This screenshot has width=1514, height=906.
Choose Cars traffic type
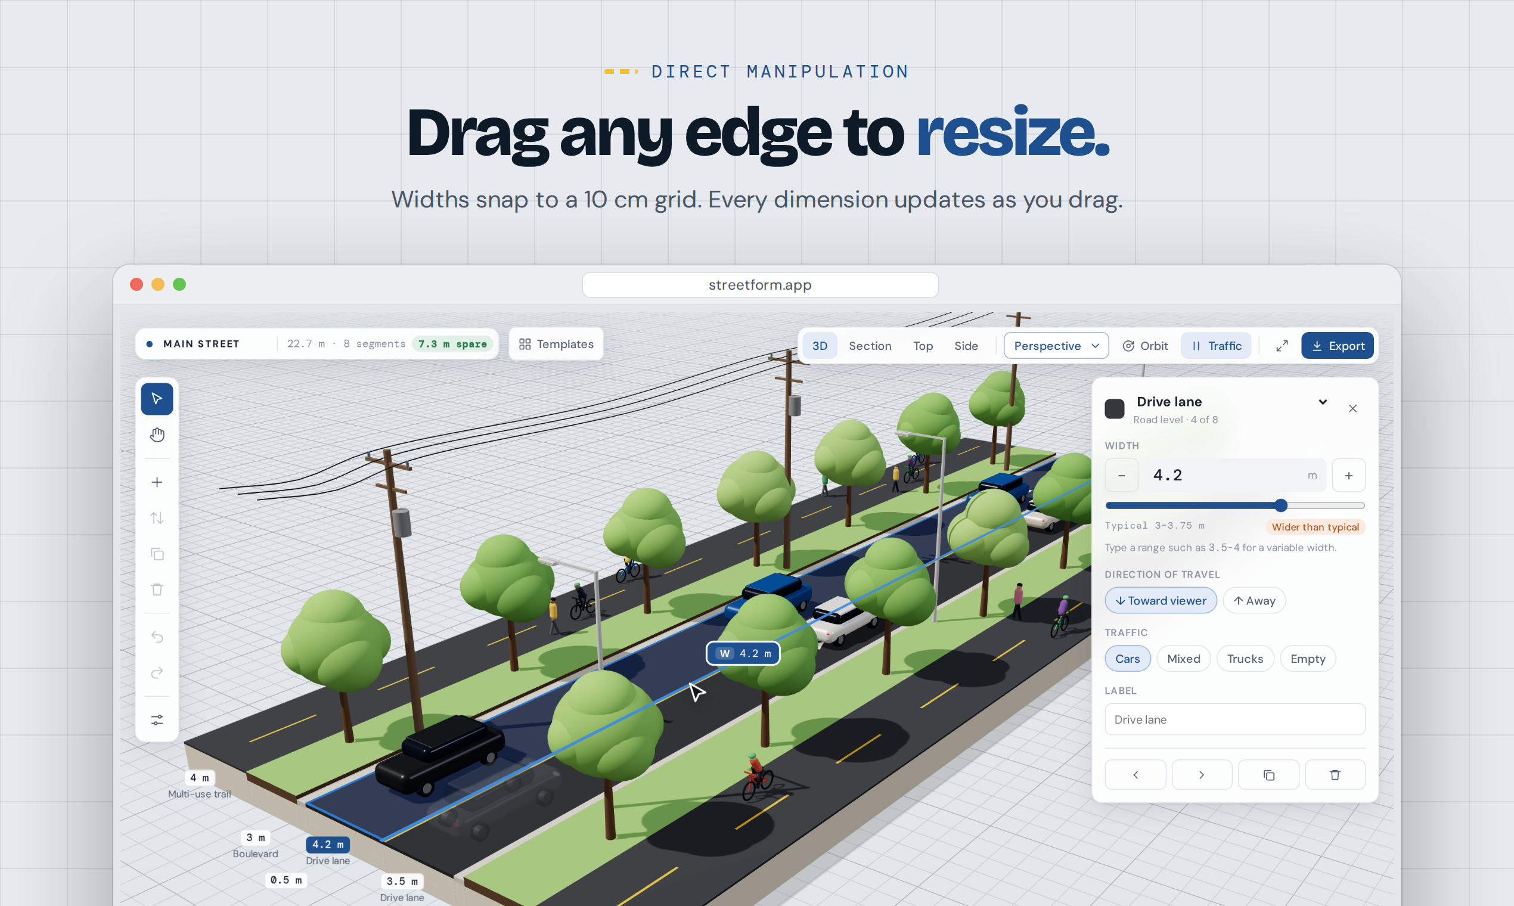coord(1128,658)
